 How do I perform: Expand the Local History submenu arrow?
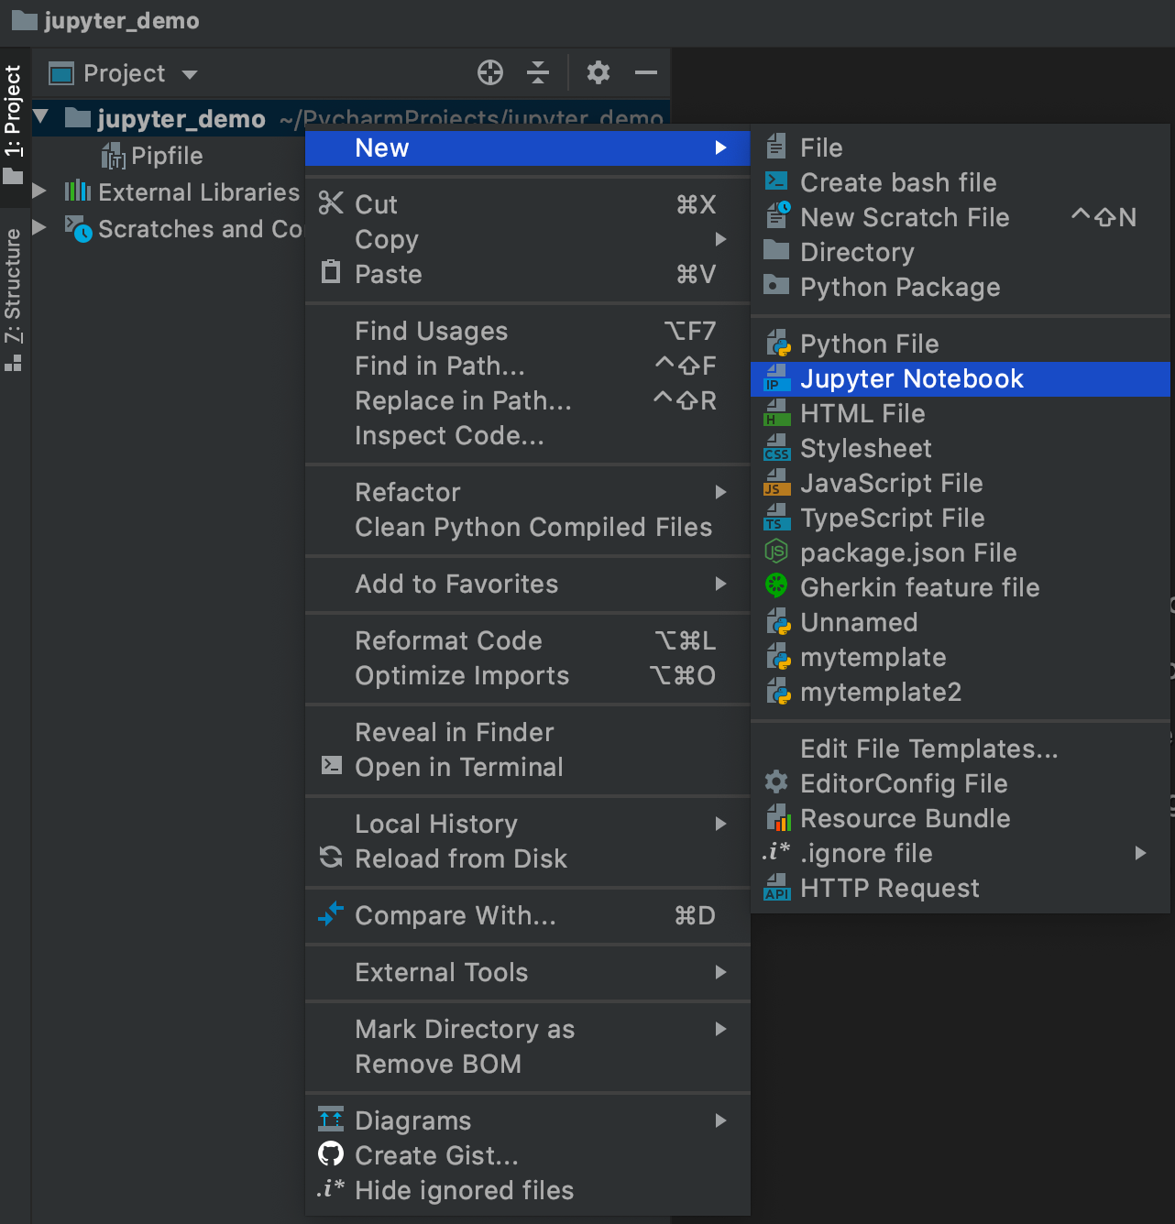(721, 824)
